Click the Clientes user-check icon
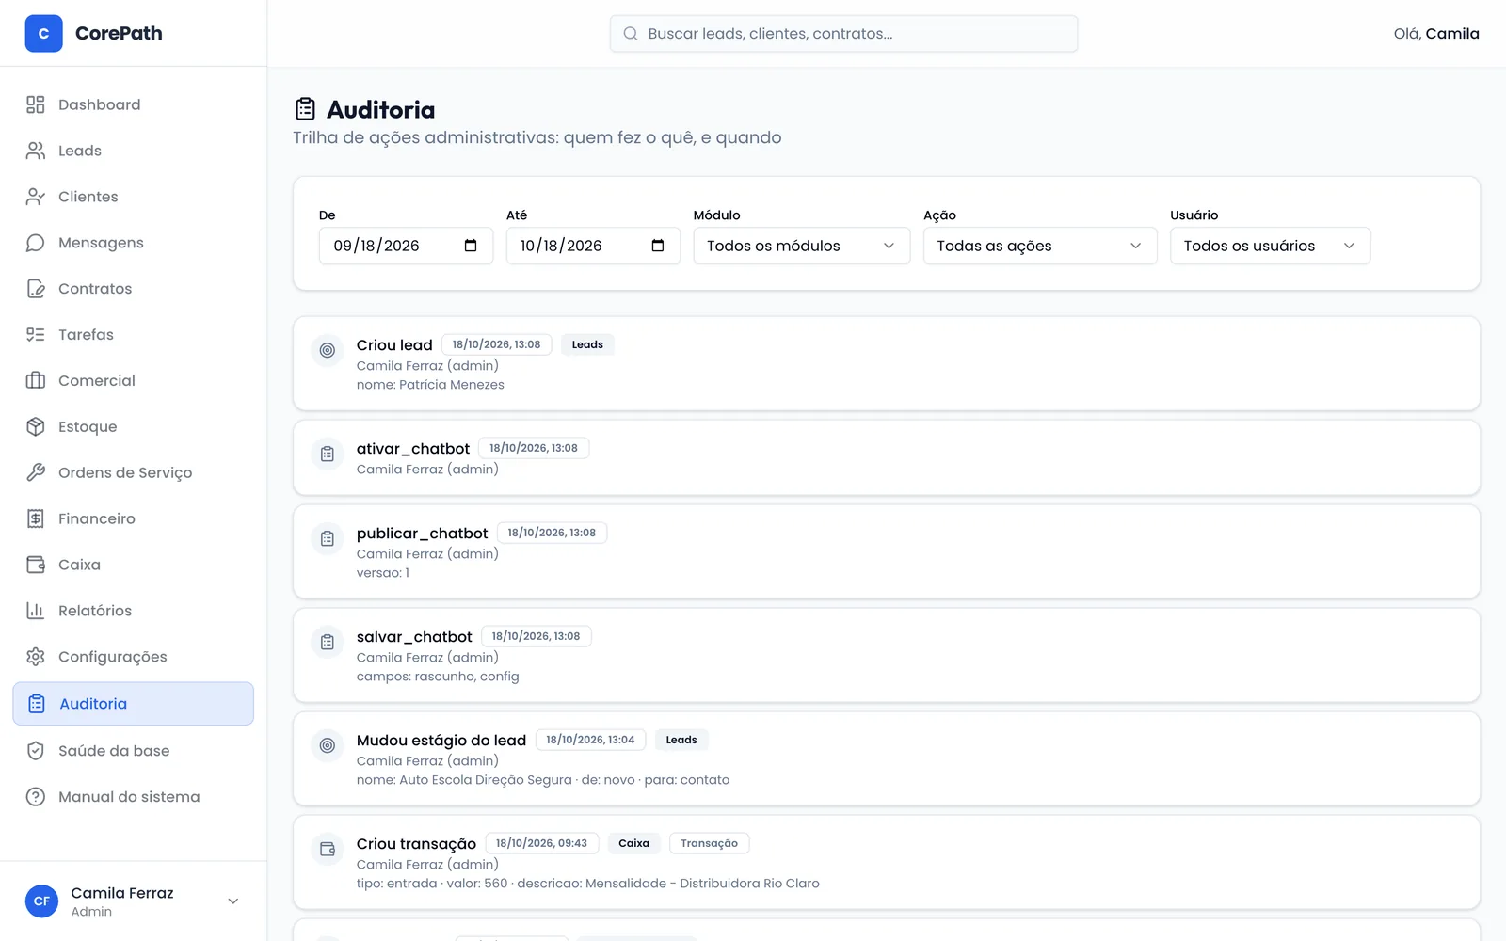 (x=36, y=197)
